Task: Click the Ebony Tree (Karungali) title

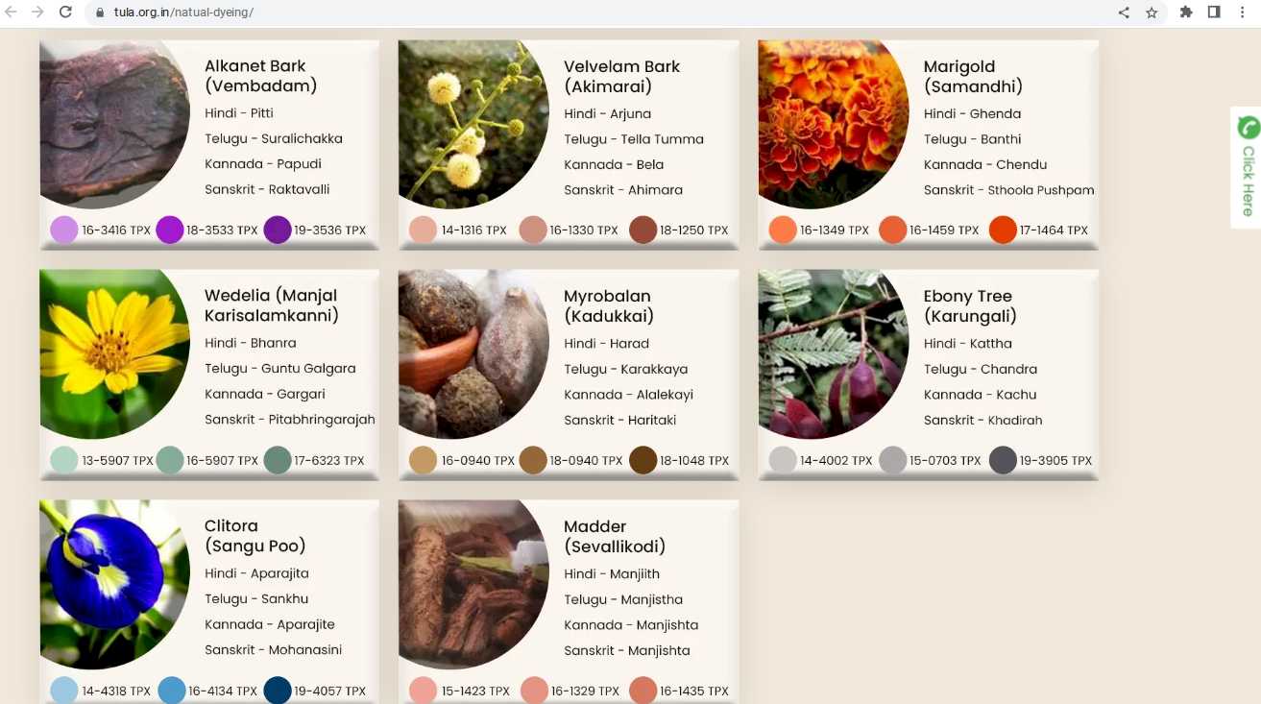Action: click(970, 305)
